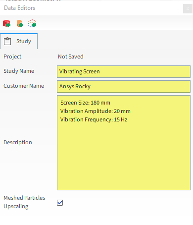Image resolution: width=193 pixels, height=225 pixels.
Task: Click the red cube add-geometry icon
Action: [6, 23]
